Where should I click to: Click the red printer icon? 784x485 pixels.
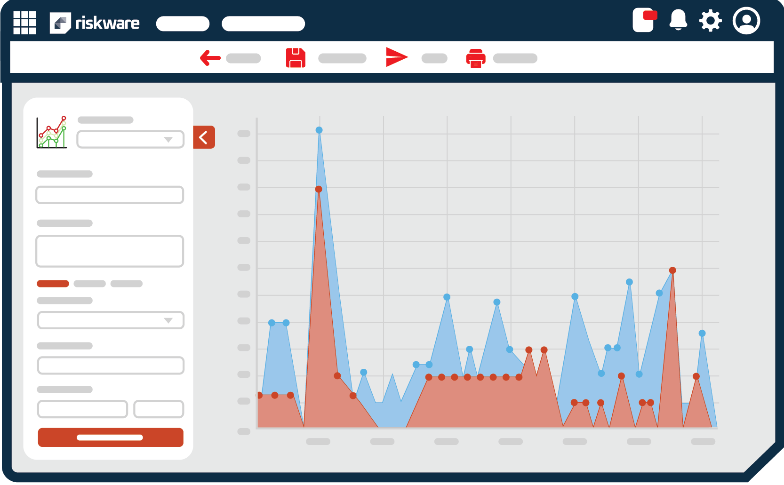475,58
